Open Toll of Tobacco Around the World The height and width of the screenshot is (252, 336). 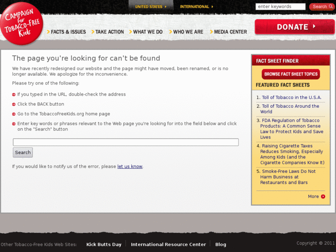pyautogui.click(x=290, y=109)
